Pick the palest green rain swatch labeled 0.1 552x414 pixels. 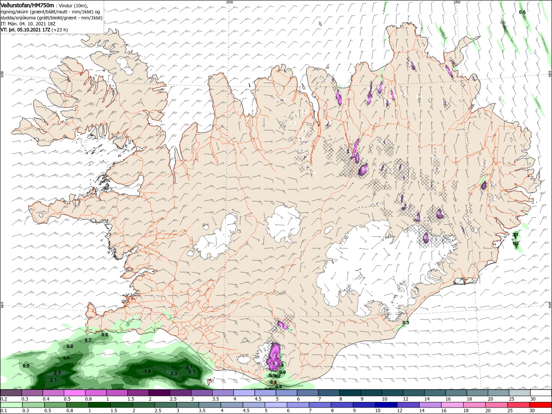click(x=11, y=405)
